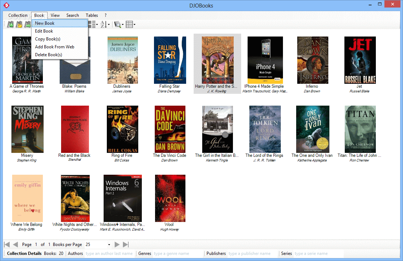Click author name 'James Joyce'
The image size is (403, 261).
[122, 91]
